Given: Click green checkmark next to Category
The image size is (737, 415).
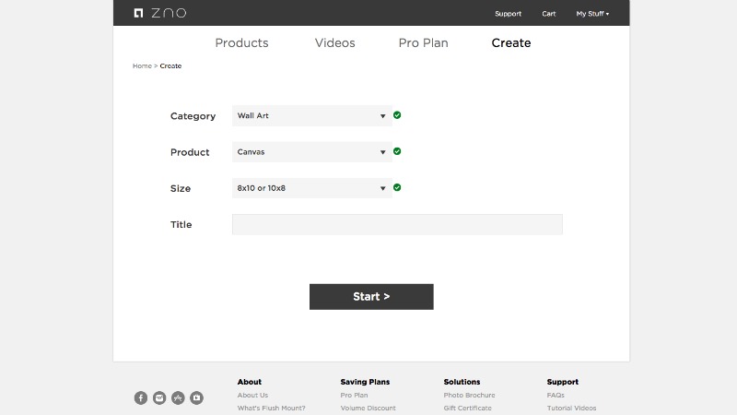Looking at the screenshot, I should 397,115.
